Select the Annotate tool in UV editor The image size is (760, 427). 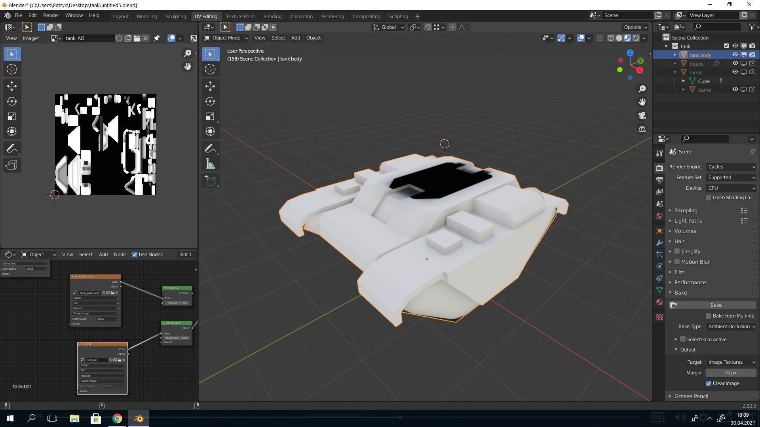[12, 149]
